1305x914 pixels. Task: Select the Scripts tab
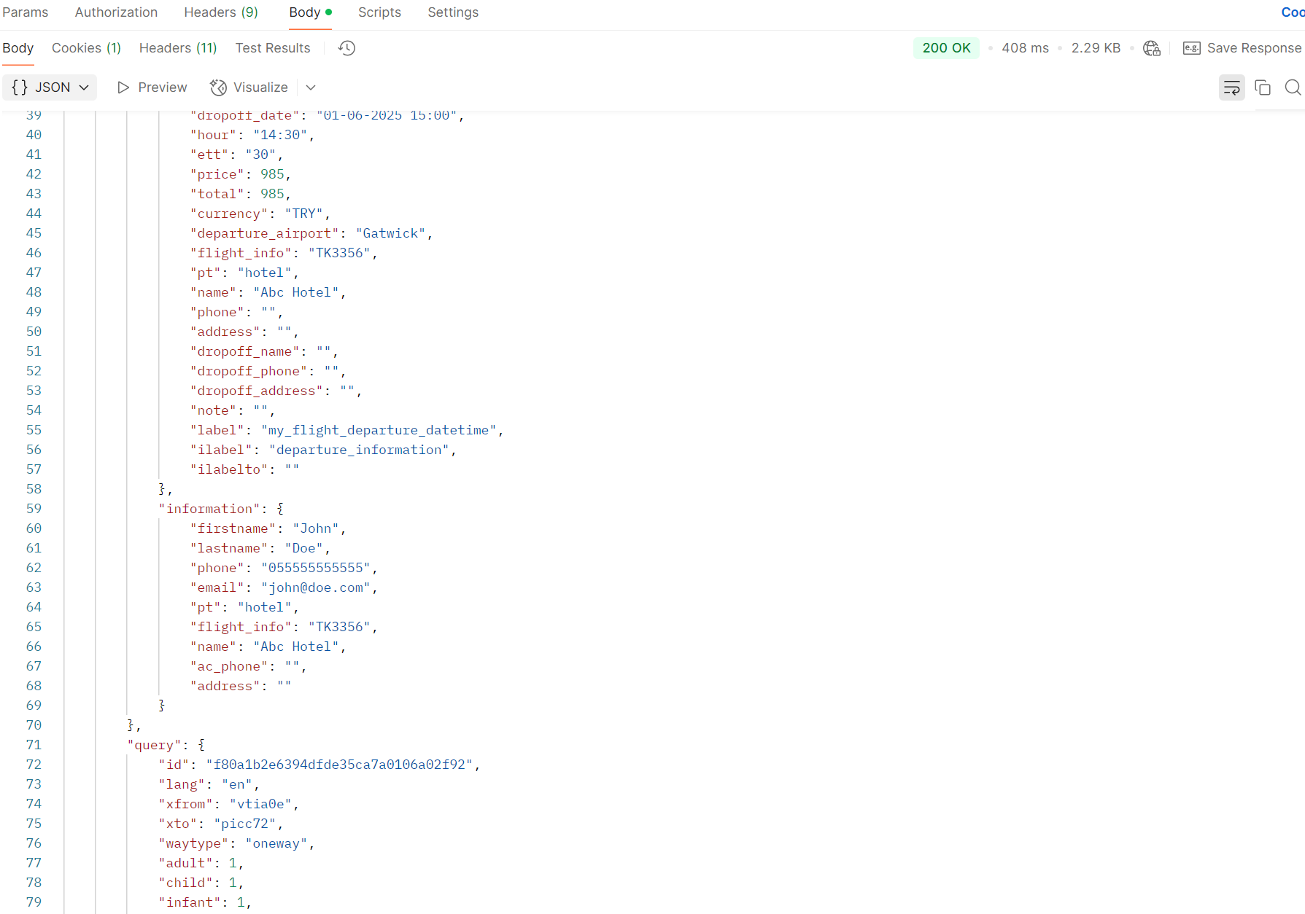click(x=379, y=12)
